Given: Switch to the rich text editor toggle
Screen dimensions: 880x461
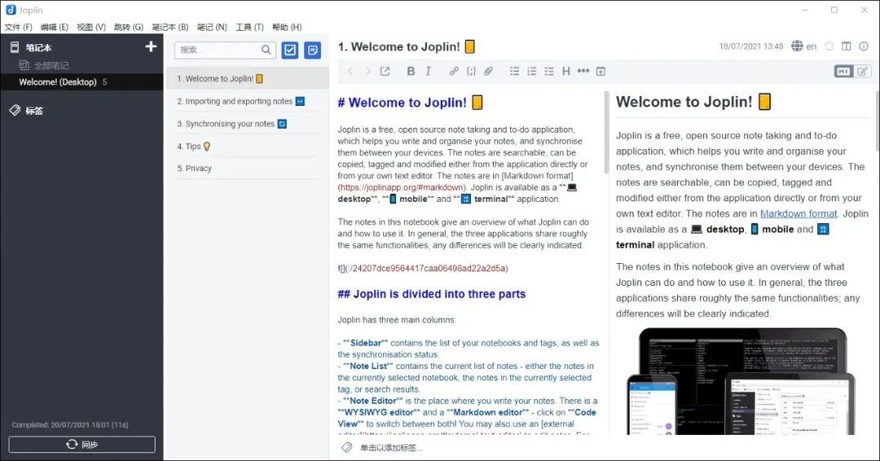Looking at the screenshot, I should click(x=862, y=72).
